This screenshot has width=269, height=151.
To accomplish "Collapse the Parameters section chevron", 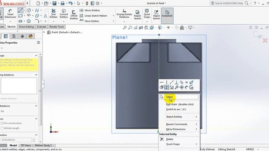I will [x=36, y=135].
